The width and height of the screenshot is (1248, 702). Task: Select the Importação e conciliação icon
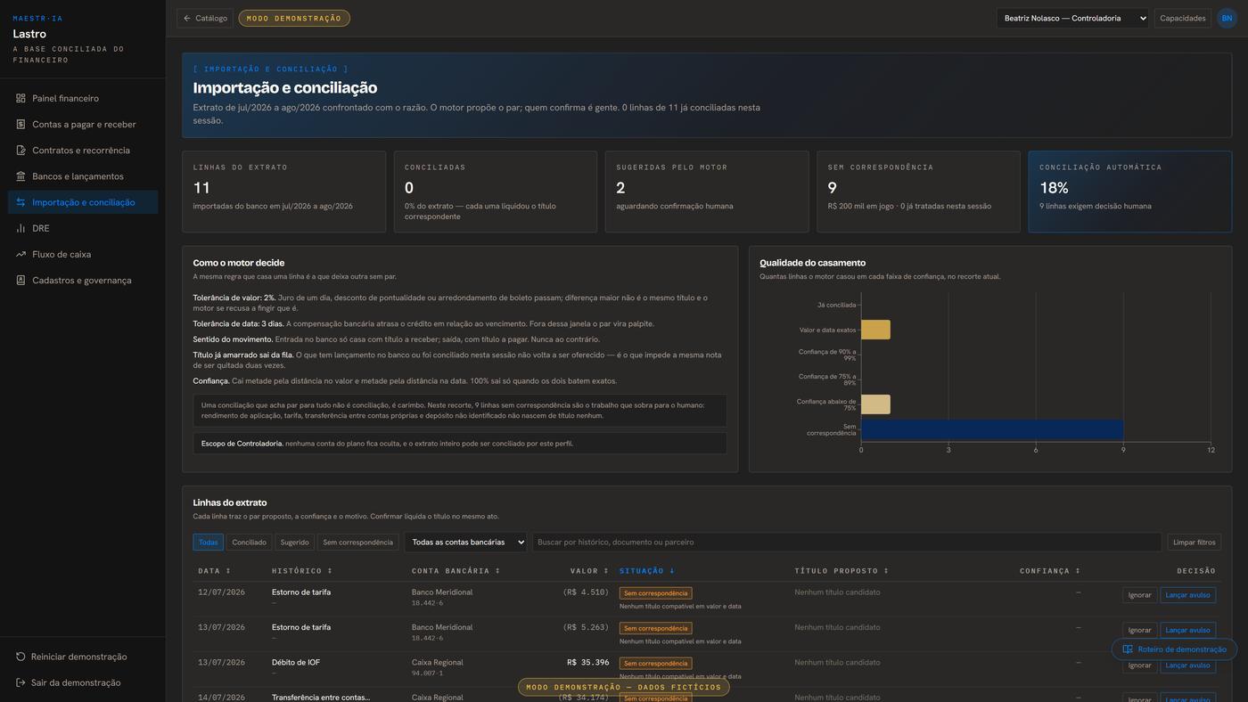21,202
